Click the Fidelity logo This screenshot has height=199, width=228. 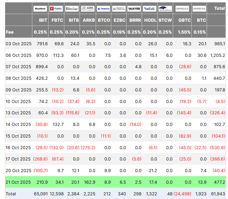[56, 9]
